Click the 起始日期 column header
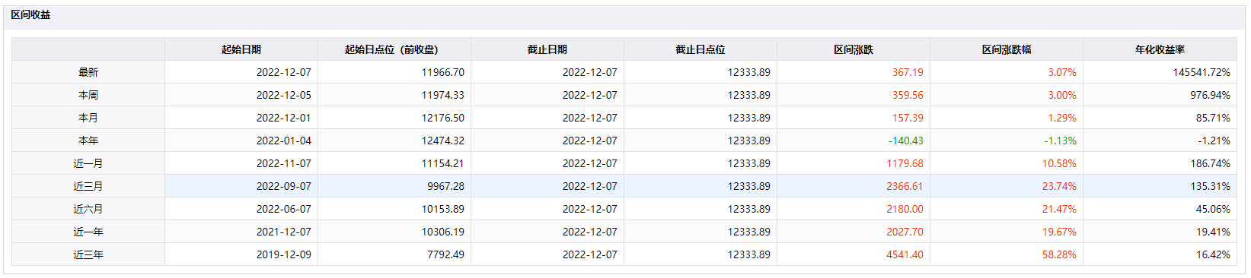Image resolution: width=1251 pixels, height=278 pixels. [x=241, y=49]
